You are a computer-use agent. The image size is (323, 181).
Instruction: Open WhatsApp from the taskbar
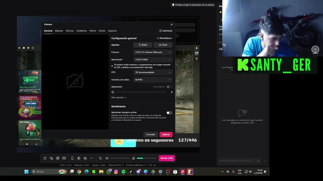[x=109, y=172]
